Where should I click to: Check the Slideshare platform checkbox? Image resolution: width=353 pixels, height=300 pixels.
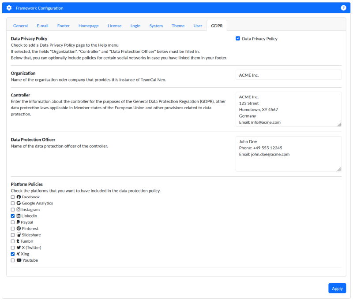tap(13, 235)
